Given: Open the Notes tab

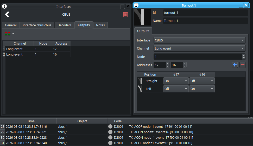Looking at the screenshot, I should tap(100, 25).
